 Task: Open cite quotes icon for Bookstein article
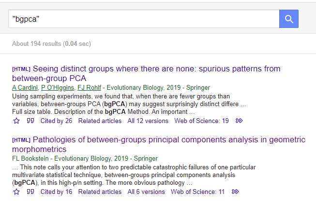coord(30,192)
